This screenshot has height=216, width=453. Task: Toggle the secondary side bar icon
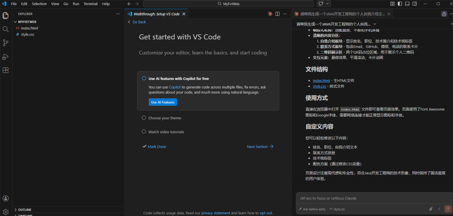[x=414, y=4]
